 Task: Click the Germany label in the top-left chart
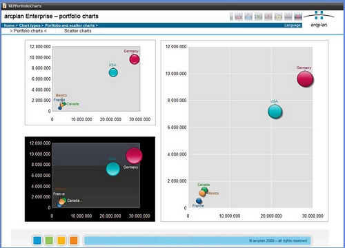131,51
